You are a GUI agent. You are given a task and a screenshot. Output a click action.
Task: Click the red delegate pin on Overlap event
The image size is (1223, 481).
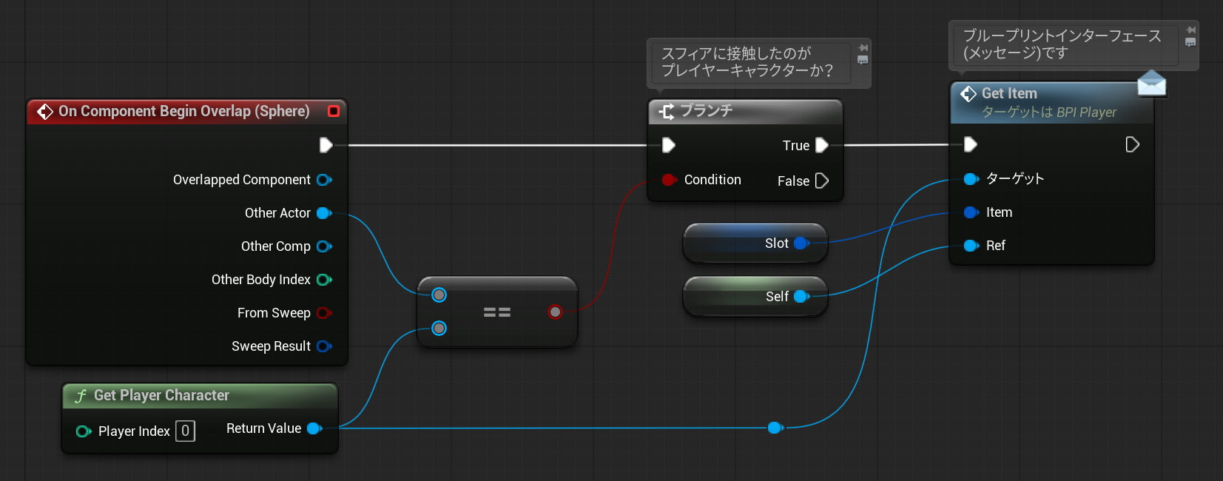pyautogui.click(x=334, y=111)
